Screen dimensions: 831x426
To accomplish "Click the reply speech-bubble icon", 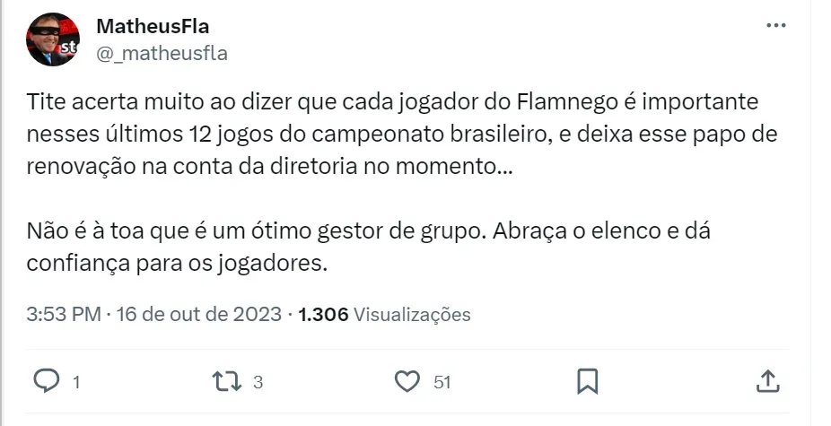I will point(46,381).
